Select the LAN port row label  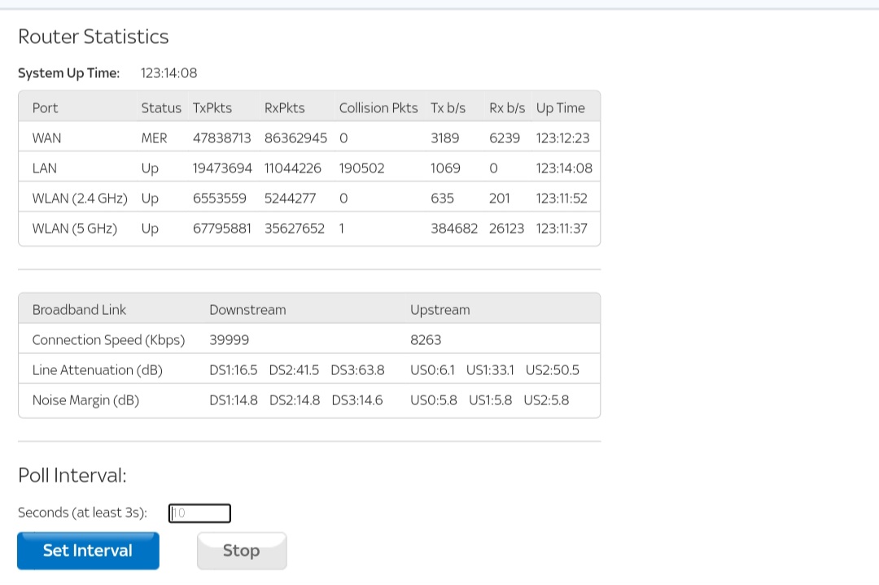[44, 168]
